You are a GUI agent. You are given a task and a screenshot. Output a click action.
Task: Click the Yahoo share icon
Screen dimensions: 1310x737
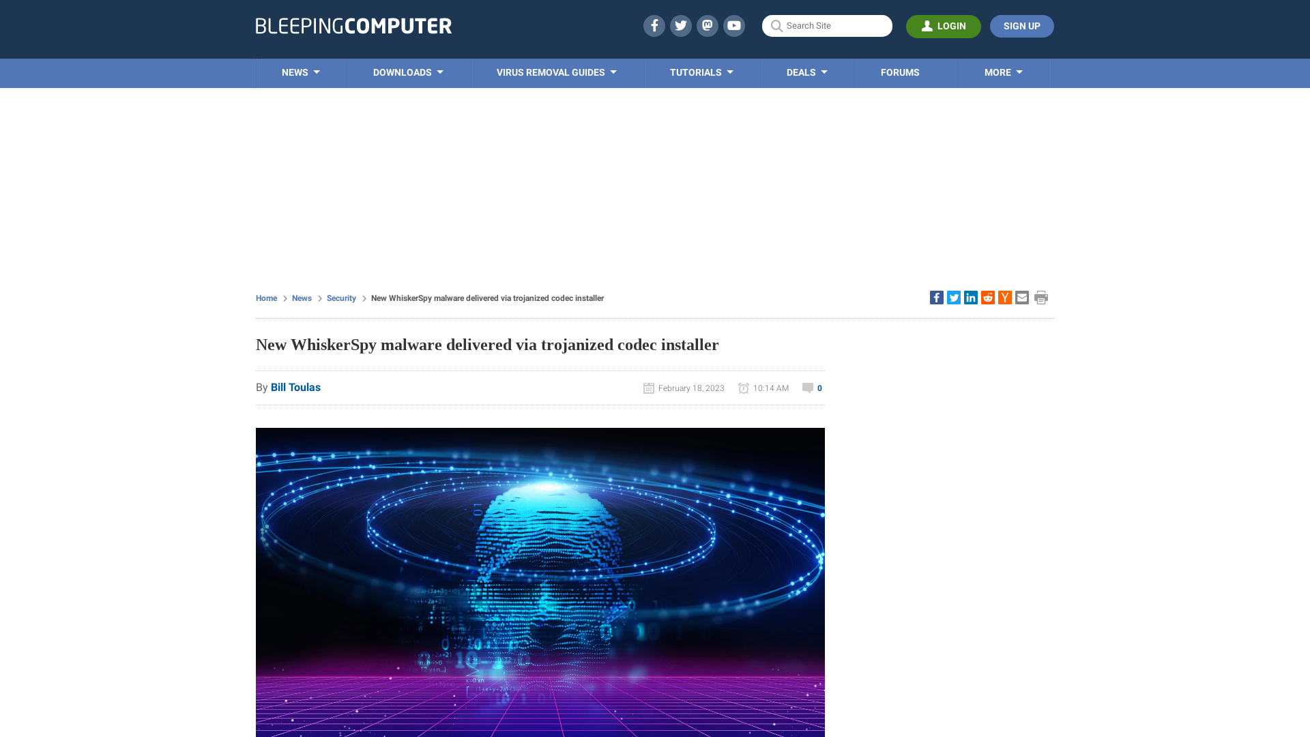[x=1005, y=297]
